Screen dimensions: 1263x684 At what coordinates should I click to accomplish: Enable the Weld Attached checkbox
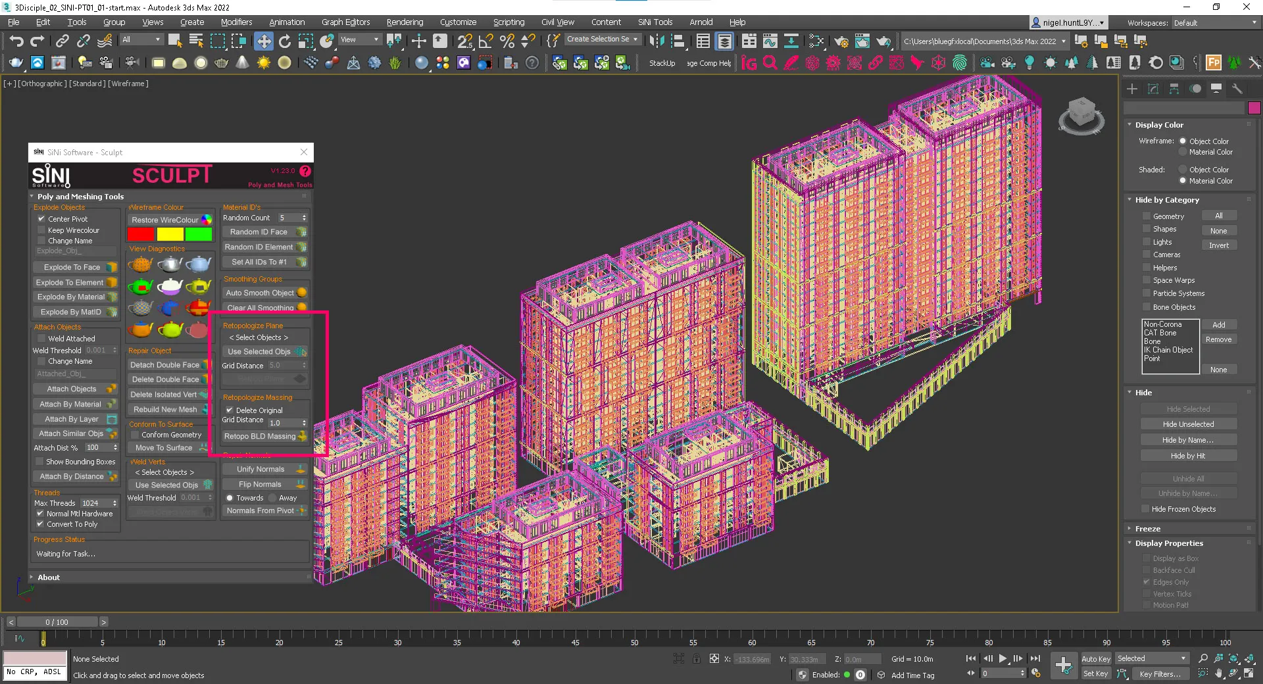pos(41,339)
